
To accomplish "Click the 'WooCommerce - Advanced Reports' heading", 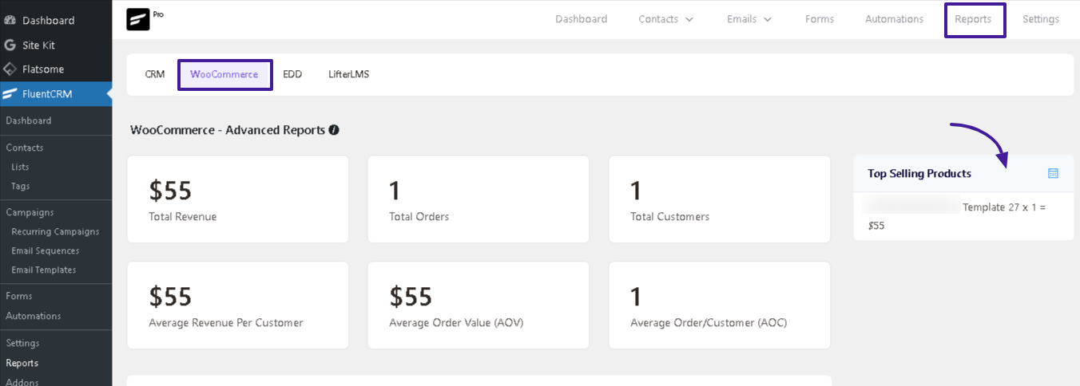I will (x=228, y=130).
